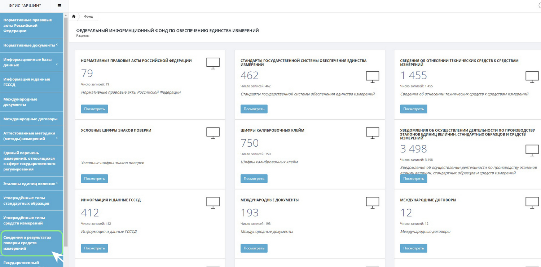
Task: Click monitor icon in Информация и данные ГСССД card
Action: [x=213, y=203]
